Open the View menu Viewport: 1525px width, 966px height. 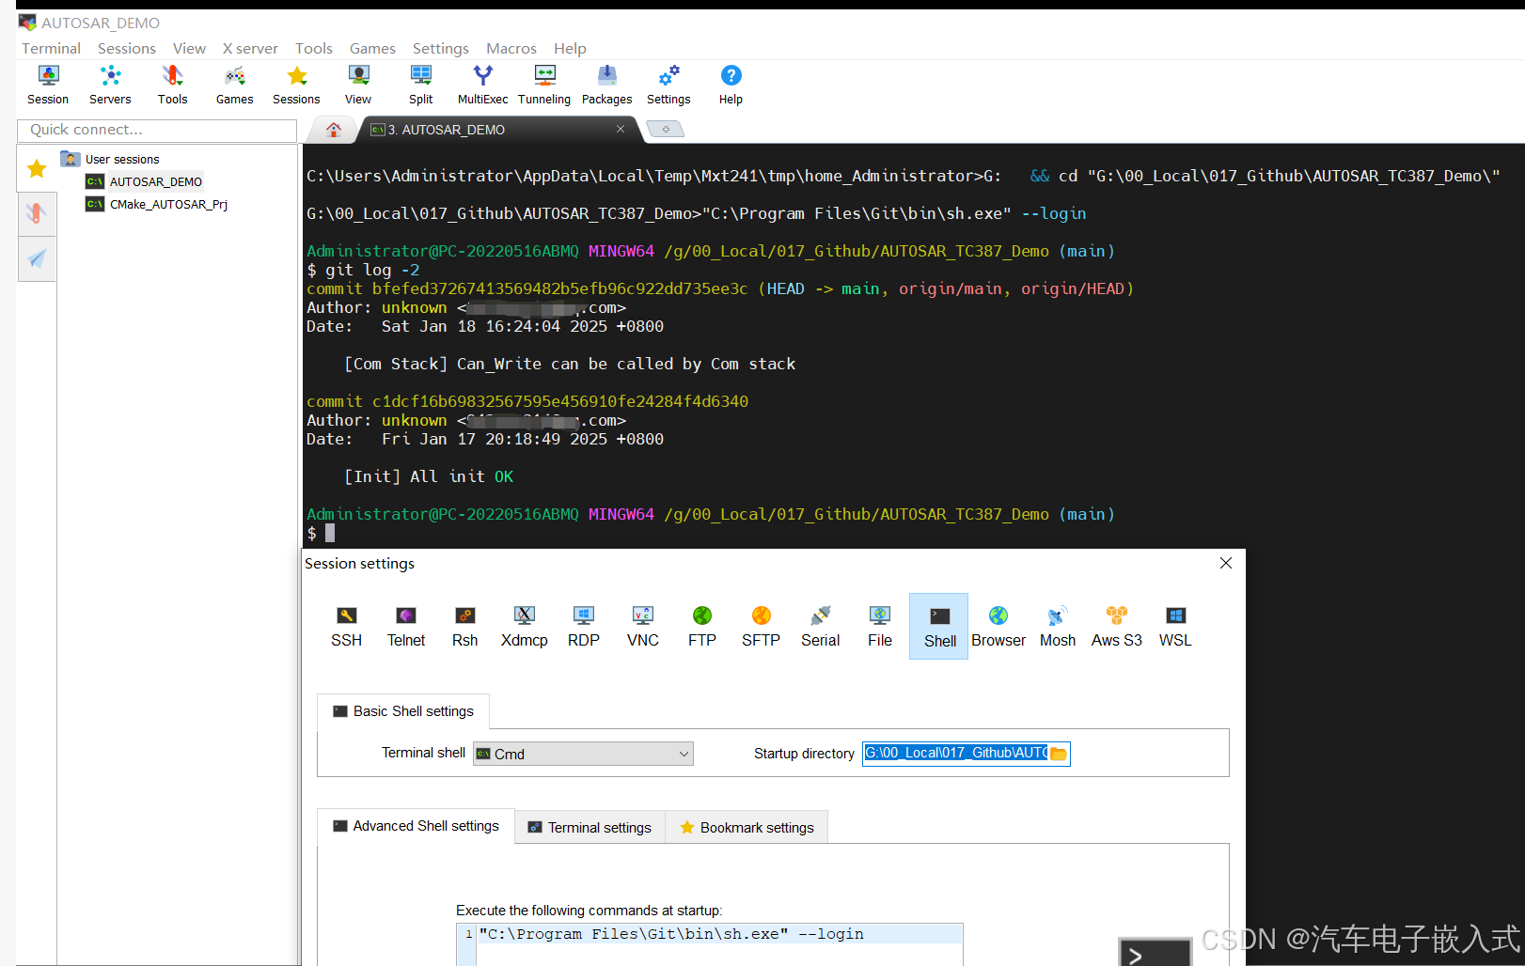(189, 48)
